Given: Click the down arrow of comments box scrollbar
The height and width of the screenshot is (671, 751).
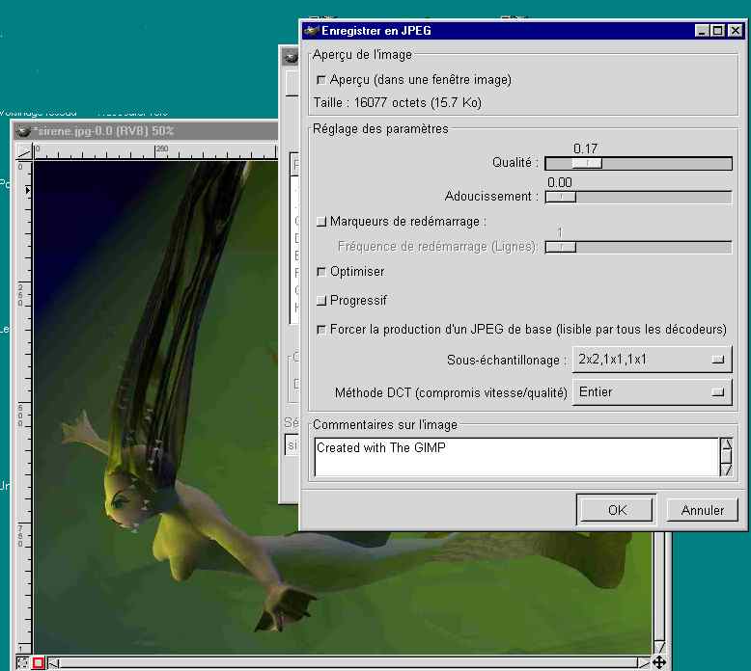Looking at the screenshot, I should tap(726, 470).
